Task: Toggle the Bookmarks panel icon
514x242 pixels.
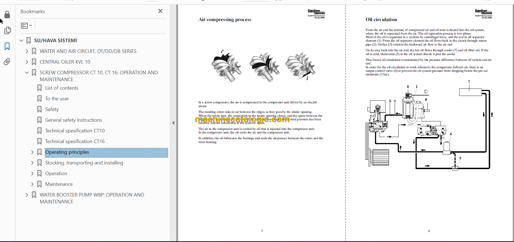Action: pos(7,46)
